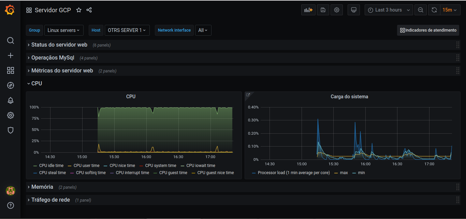
Task: Click the CPU panel title
Action: click(131, 96)
